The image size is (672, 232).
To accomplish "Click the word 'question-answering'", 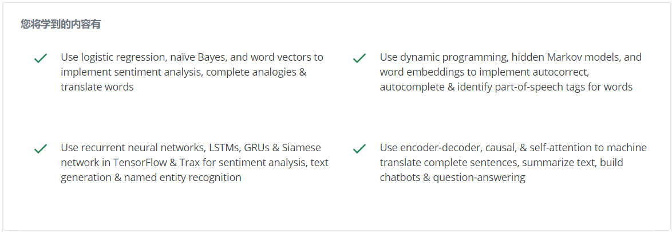I will click(479, 178).
